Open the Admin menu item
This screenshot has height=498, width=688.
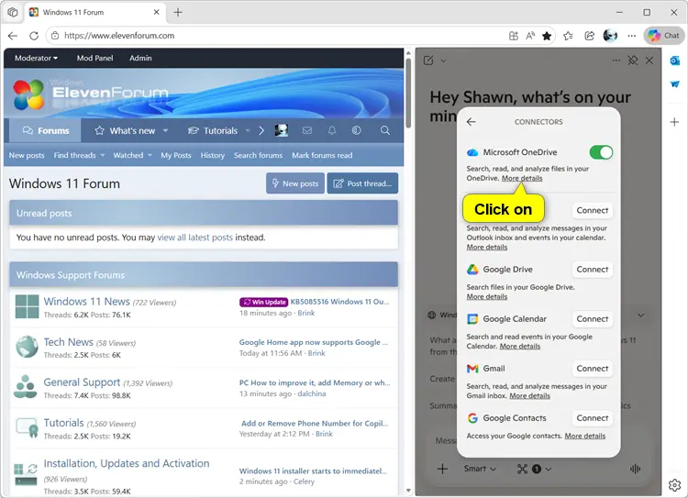coord(140,58)
